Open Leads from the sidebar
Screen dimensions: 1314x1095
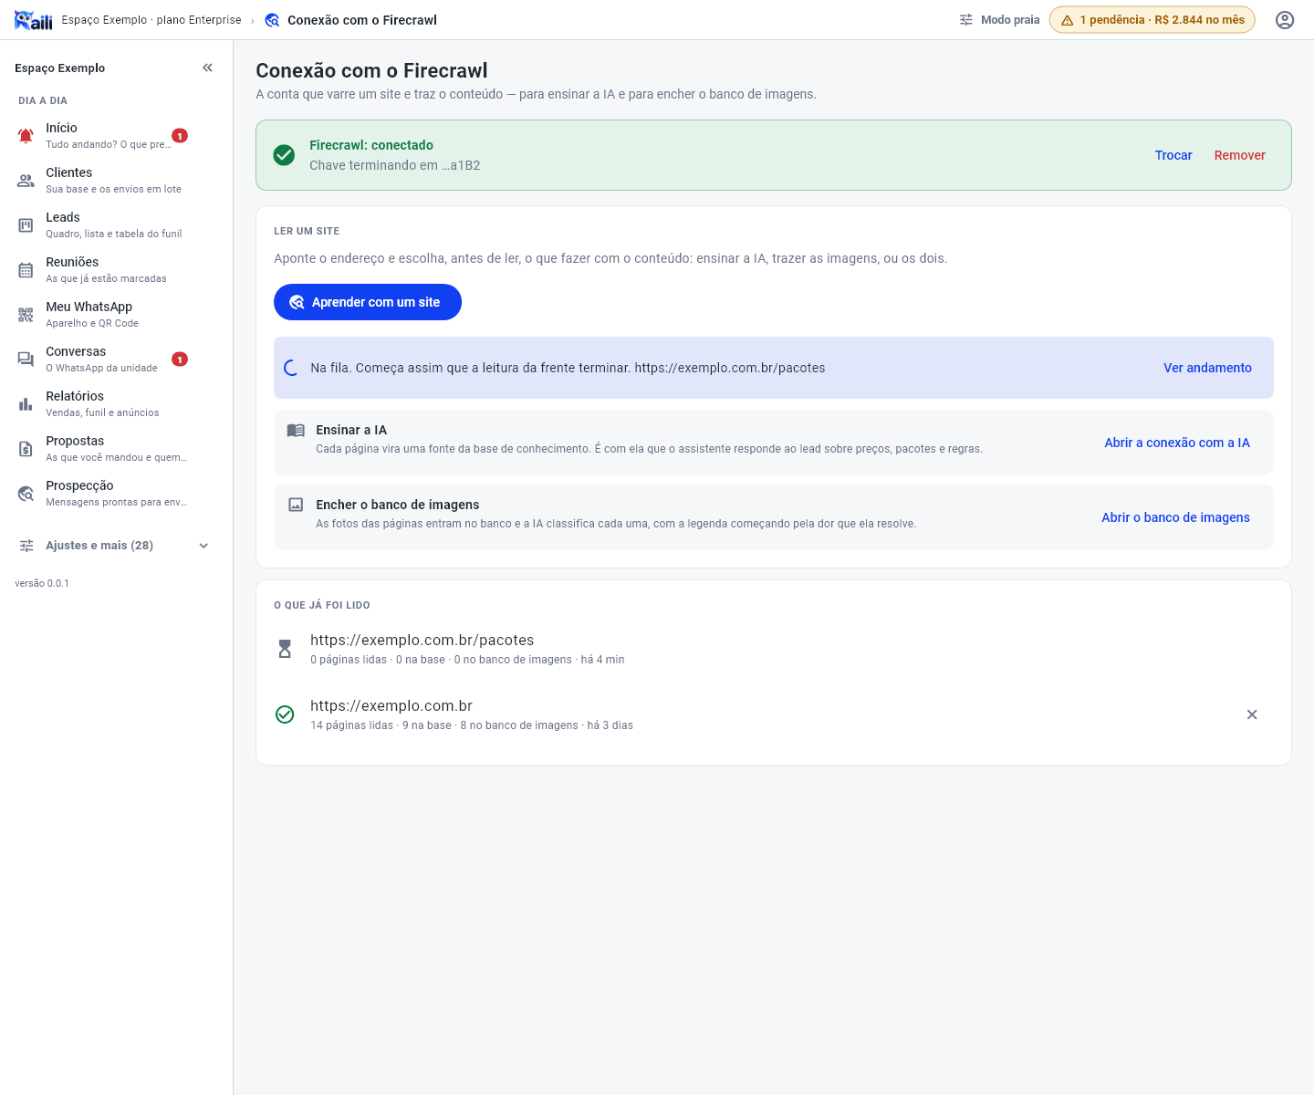coord(115,225)
